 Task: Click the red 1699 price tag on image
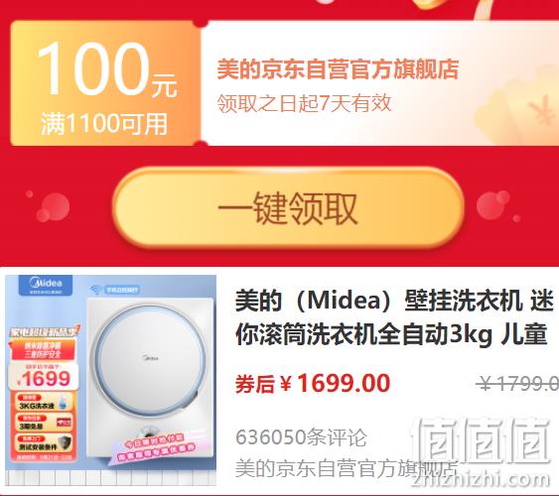(44, 378)
